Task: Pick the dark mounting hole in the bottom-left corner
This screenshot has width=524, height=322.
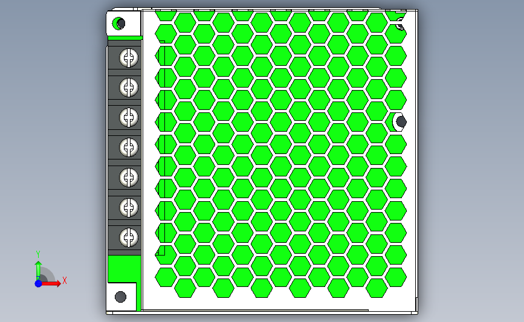Action: pos(120,297)
